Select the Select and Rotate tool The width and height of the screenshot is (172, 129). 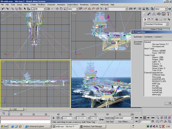pyautogui.click(x=61, y=9)
